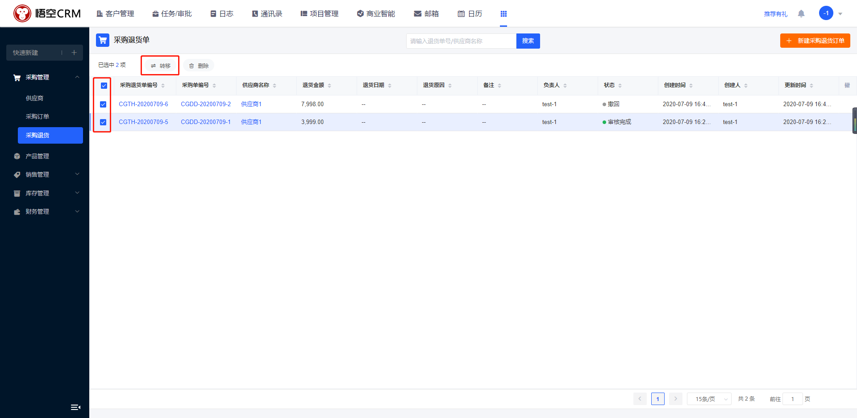857x418 pixels.
Task: Click the 销售管理 tag icon
Action: click(17, 174)
